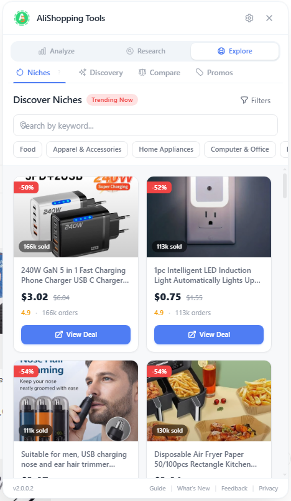Click the help question mark beside Niches

tap(59, 73)
